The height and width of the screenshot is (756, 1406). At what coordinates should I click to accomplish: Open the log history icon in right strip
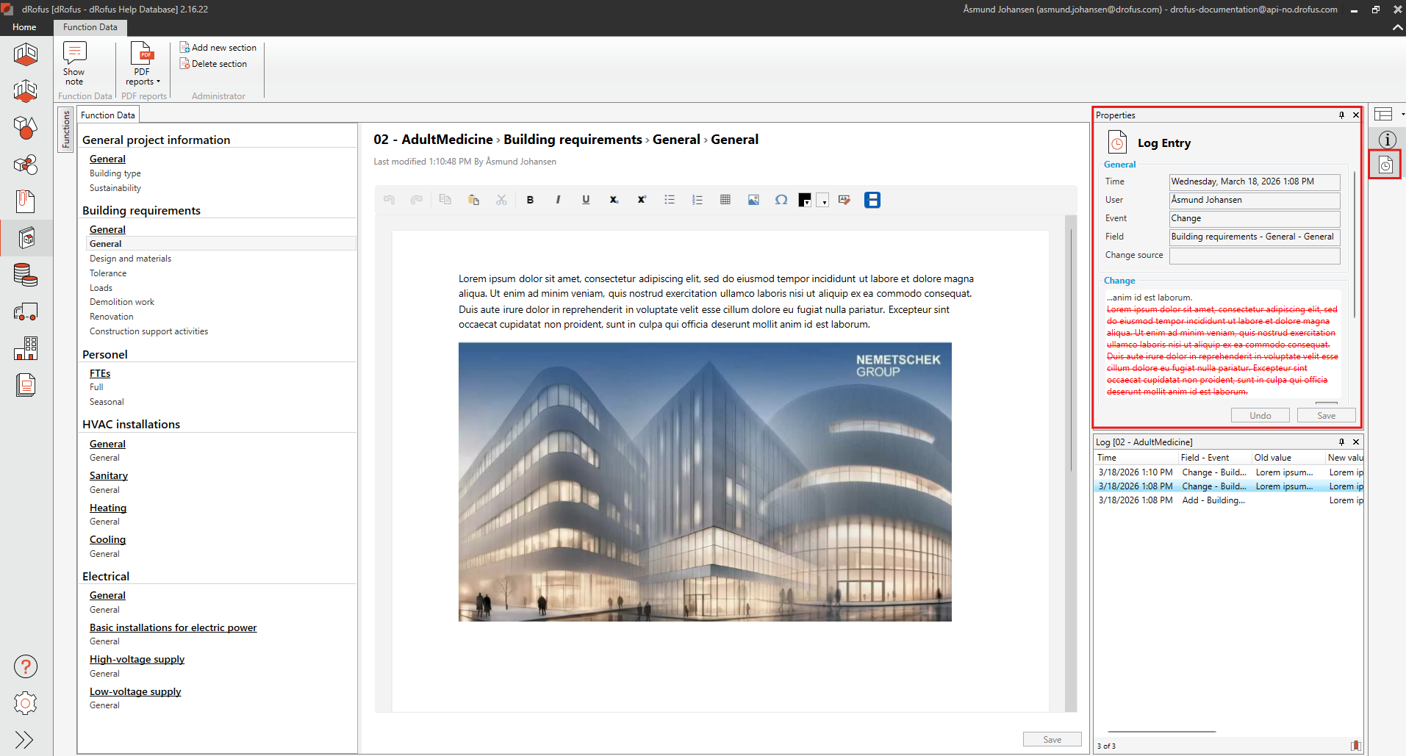1385,165
